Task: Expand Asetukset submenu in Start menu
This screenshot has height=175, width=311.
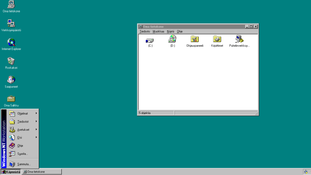Action: click(23, 129)
